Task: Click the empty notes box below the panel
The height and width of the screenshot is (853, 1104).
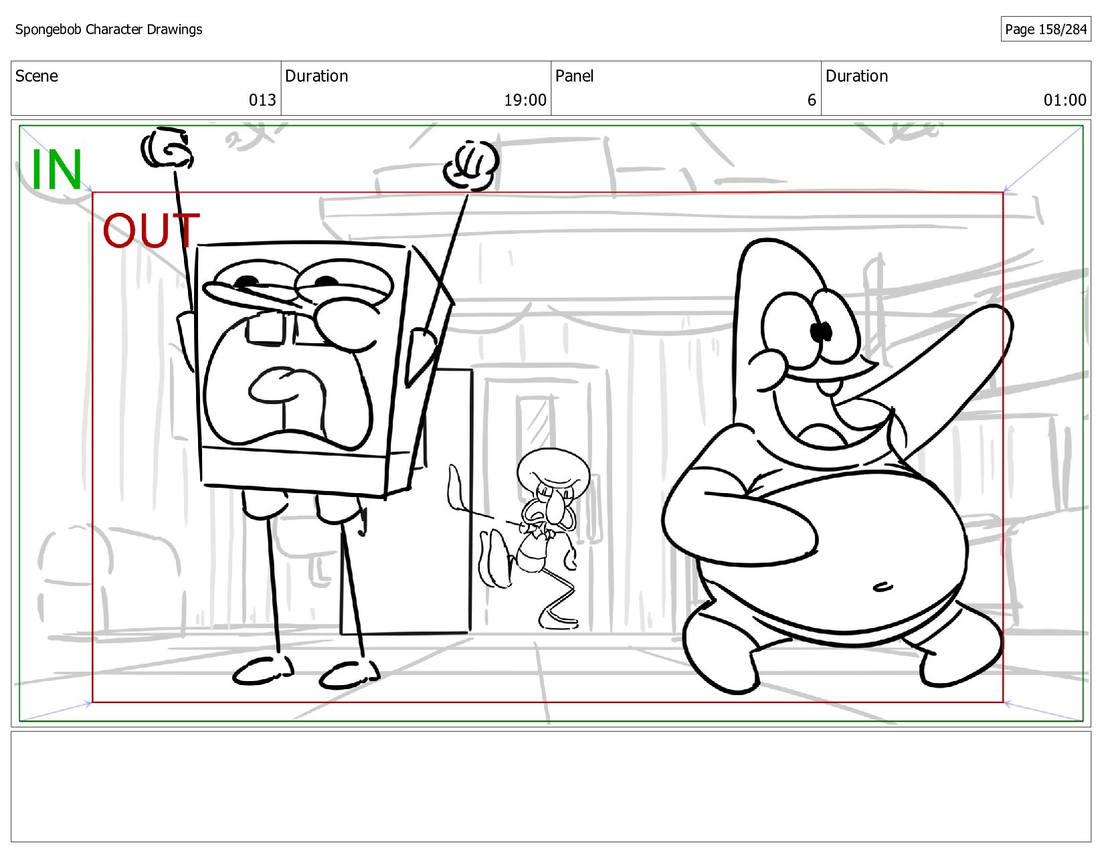Action: click(551, 787)
